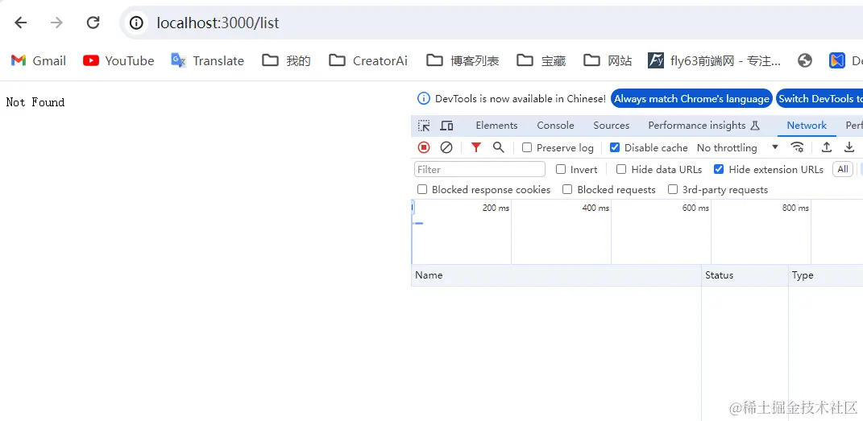The image size is (863, 421).
Task: Open the CreatorAi bookmarks folder
Action: click(x=368, y=60)
